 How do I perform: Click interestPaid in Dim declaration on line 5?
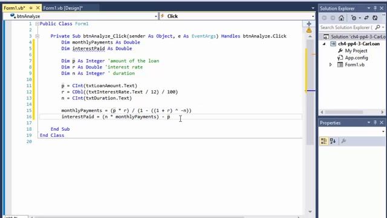[88, 48]
